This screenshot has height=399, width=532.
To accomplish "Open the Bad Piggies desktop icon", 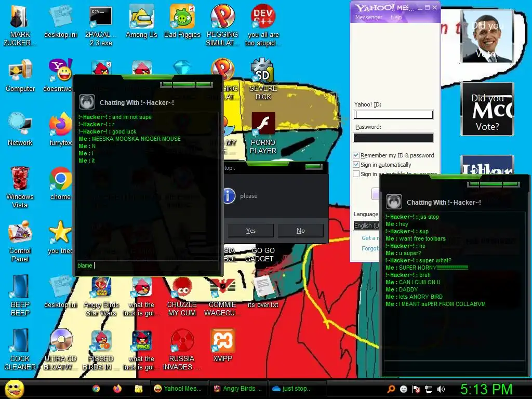I will coord(182,21).
